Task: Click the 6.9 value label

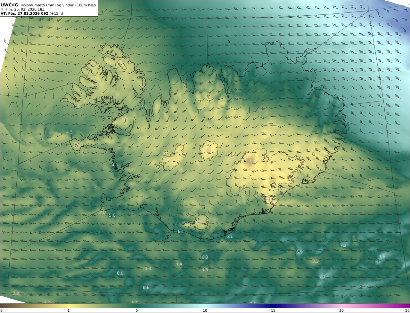Action: pyautogui.click(x=299, y=252)
